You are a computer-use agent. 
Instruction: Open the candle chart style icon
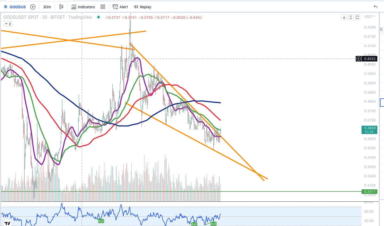pos(61,7)
